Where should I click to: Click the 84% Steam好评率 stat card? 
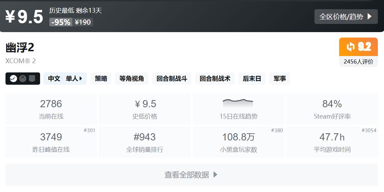pyautogui.click(x=332, y=109)
